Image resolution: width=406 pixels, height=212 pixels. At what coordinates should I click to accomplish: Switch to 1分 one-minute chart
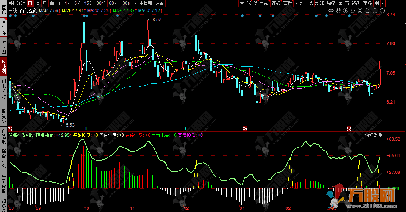pos(68,3)
